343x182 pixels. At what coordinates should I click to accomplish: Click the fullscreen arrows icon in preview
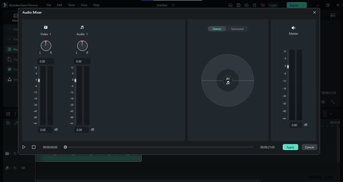tap(333, 102)
